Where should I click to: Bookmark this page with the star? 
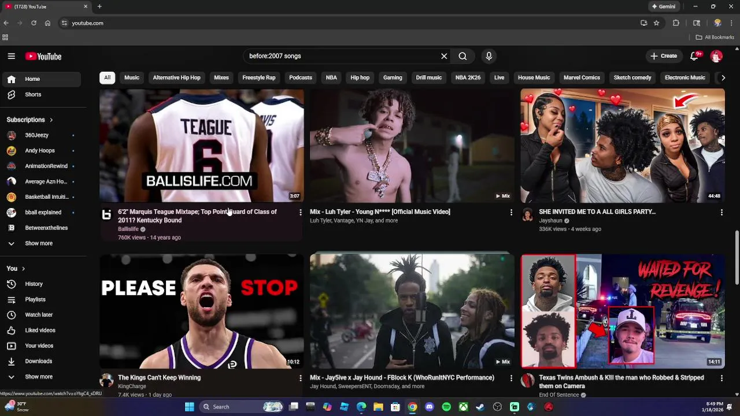(x=656, y=23)
